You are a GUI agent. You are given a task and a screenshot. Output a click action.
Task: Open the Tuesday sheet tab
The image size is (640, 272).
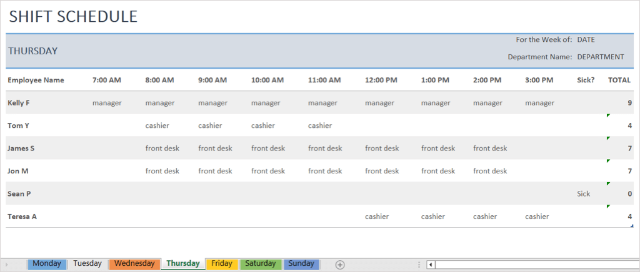click(x=87, y=264)
